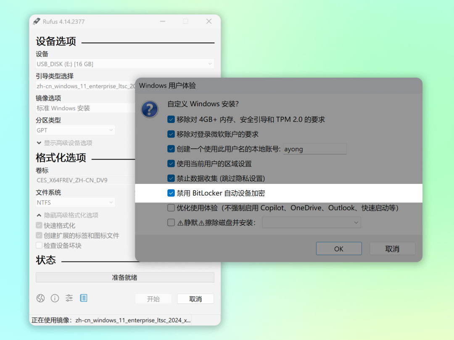Show the Rufus log icon
This screenshot has height=340, width=454.
coord(83,298)
